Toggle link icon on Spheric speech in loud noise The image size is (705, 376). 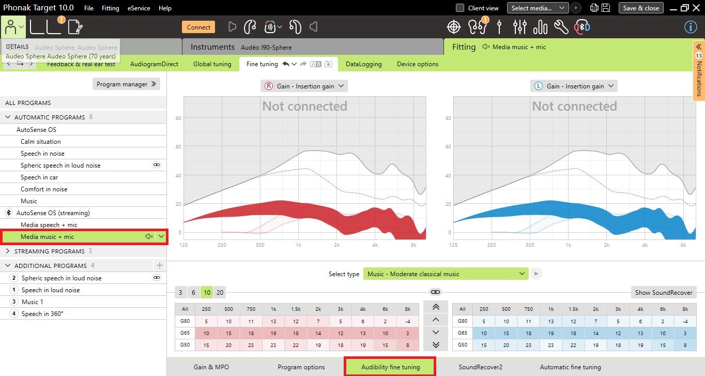pyautogui.click(x=157, y=165)
